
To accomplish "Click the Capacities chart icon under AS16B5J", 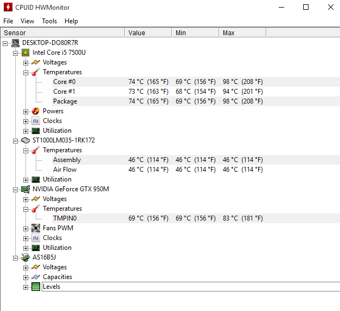I will tap(36, 277).
